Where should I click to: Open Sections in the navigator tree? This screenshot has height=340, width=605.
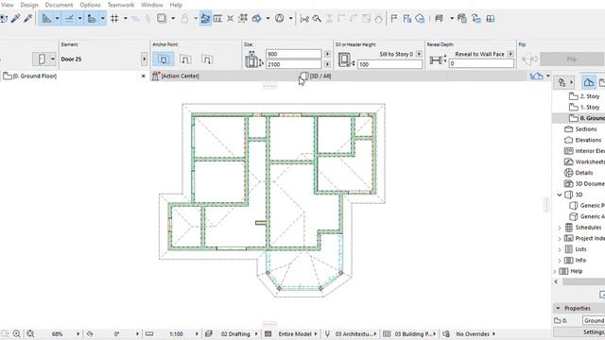(581, 129)
